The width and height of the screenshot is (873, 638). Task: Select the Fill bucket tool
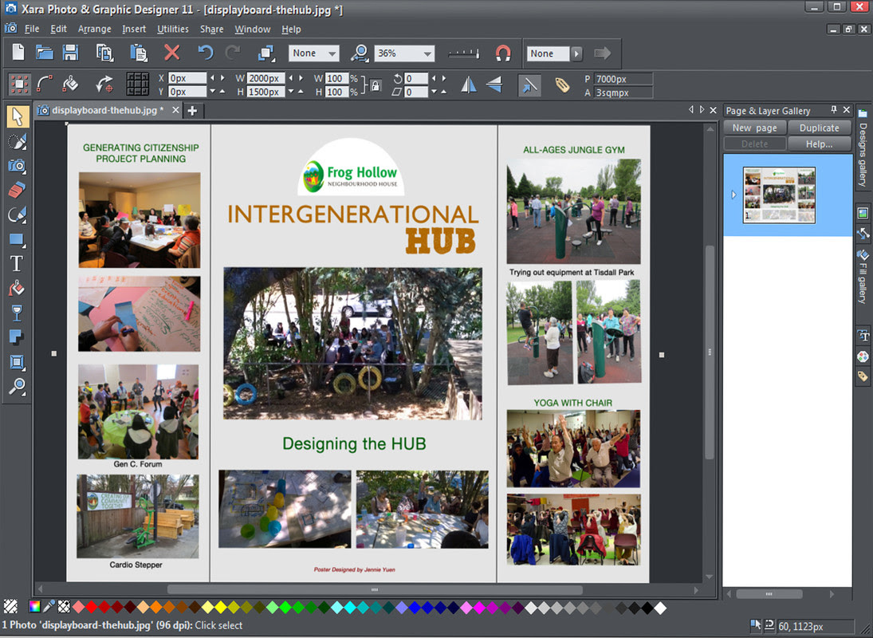(x=16, y=288)
